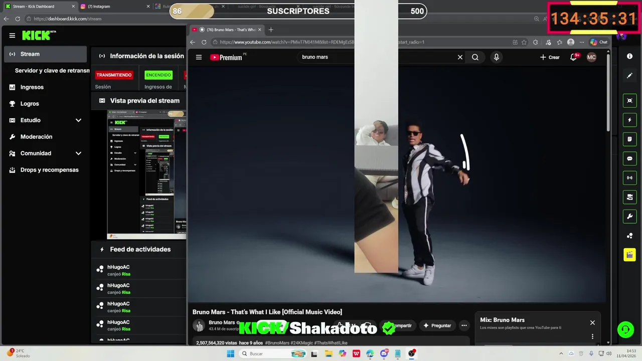This screenshot has width=642, height=361.
Task: Open the YouTube guide hamburger menu
Action: click(x=199, y=57)
